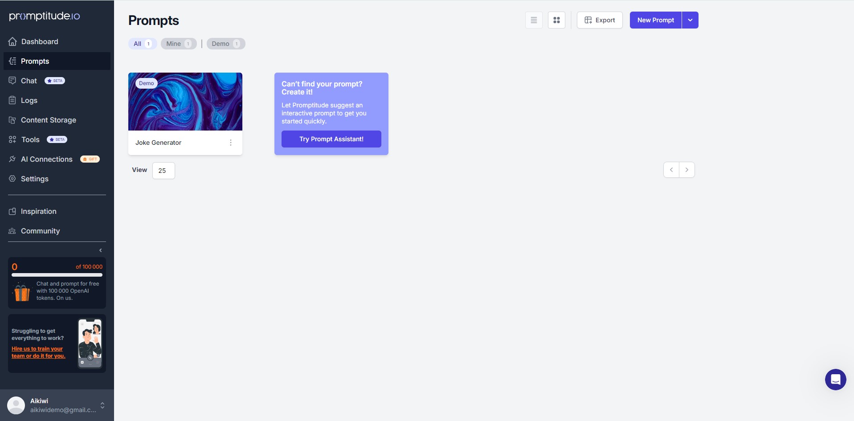Click the Demo label on card
Viewport: 854px width, 421px height.
[147, 83]
